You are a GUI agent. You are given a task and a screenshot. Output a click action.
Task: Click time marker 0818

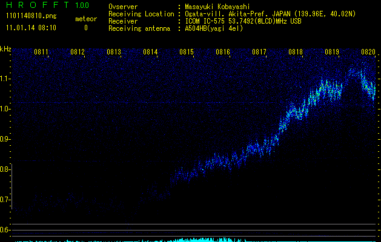(x=296, y=52)
